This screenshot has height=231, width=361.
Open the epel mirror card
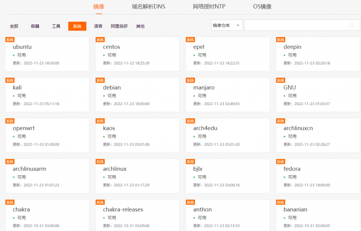(x=228, y=54)
